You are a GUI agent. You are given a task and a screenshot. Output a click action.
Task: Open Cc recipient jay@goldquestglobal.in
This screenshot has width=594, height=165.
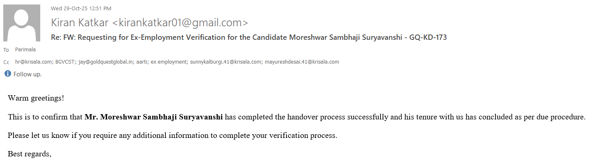(x=101, y=62)
